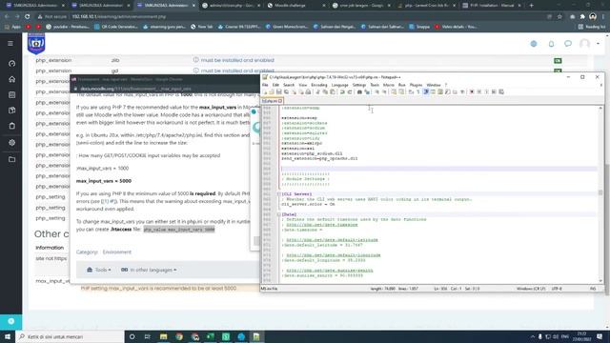
Task: Open Notepad++ Search menu
Action: pyautogui.click(x=289, y=85)
